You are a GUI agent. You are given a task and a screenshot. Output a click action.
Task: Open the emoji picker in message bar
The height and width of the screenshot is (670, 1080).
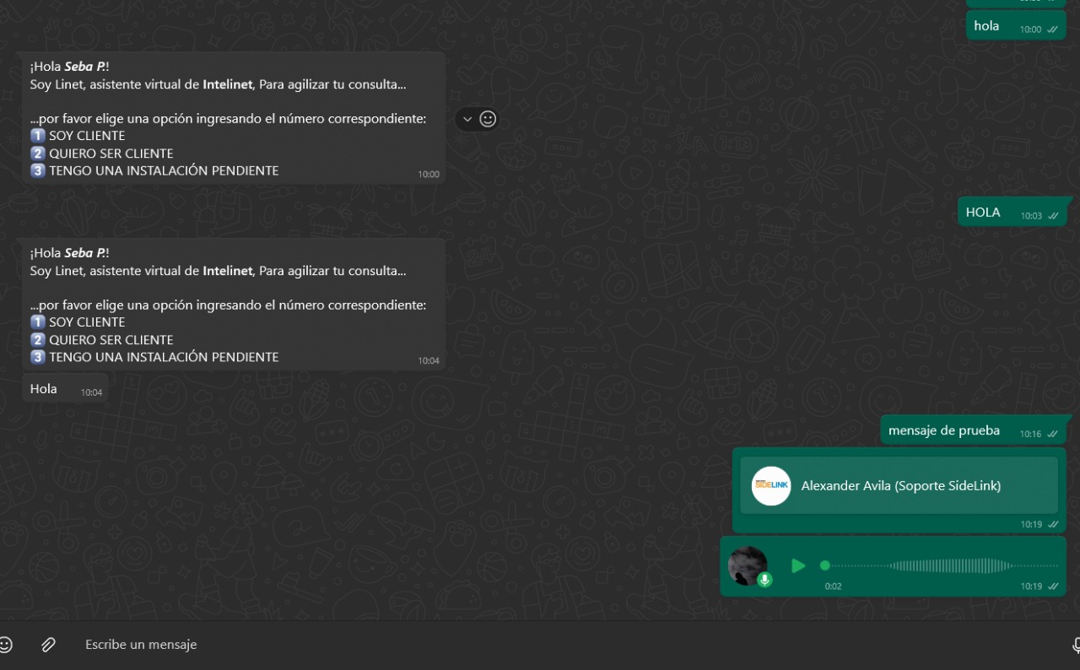tap(5, 645)
